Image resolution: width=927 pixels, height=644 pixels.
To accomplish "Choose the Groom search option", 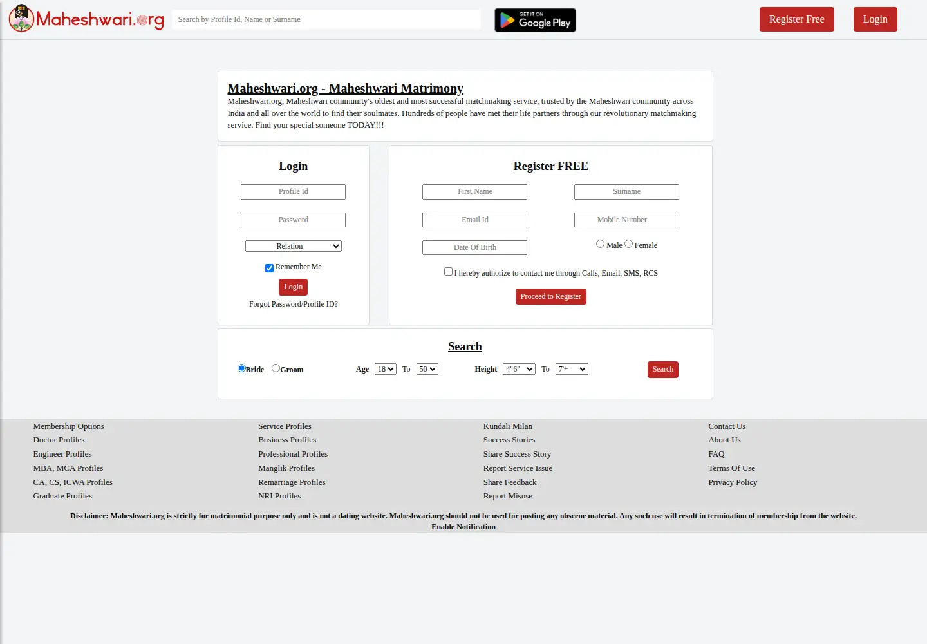I will point(276,368).
